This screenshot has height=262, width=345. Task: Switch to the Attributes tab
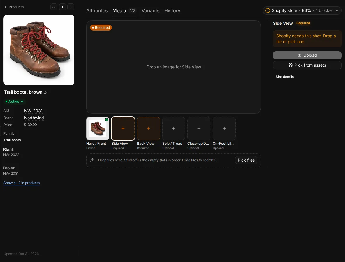pos(97,10)
